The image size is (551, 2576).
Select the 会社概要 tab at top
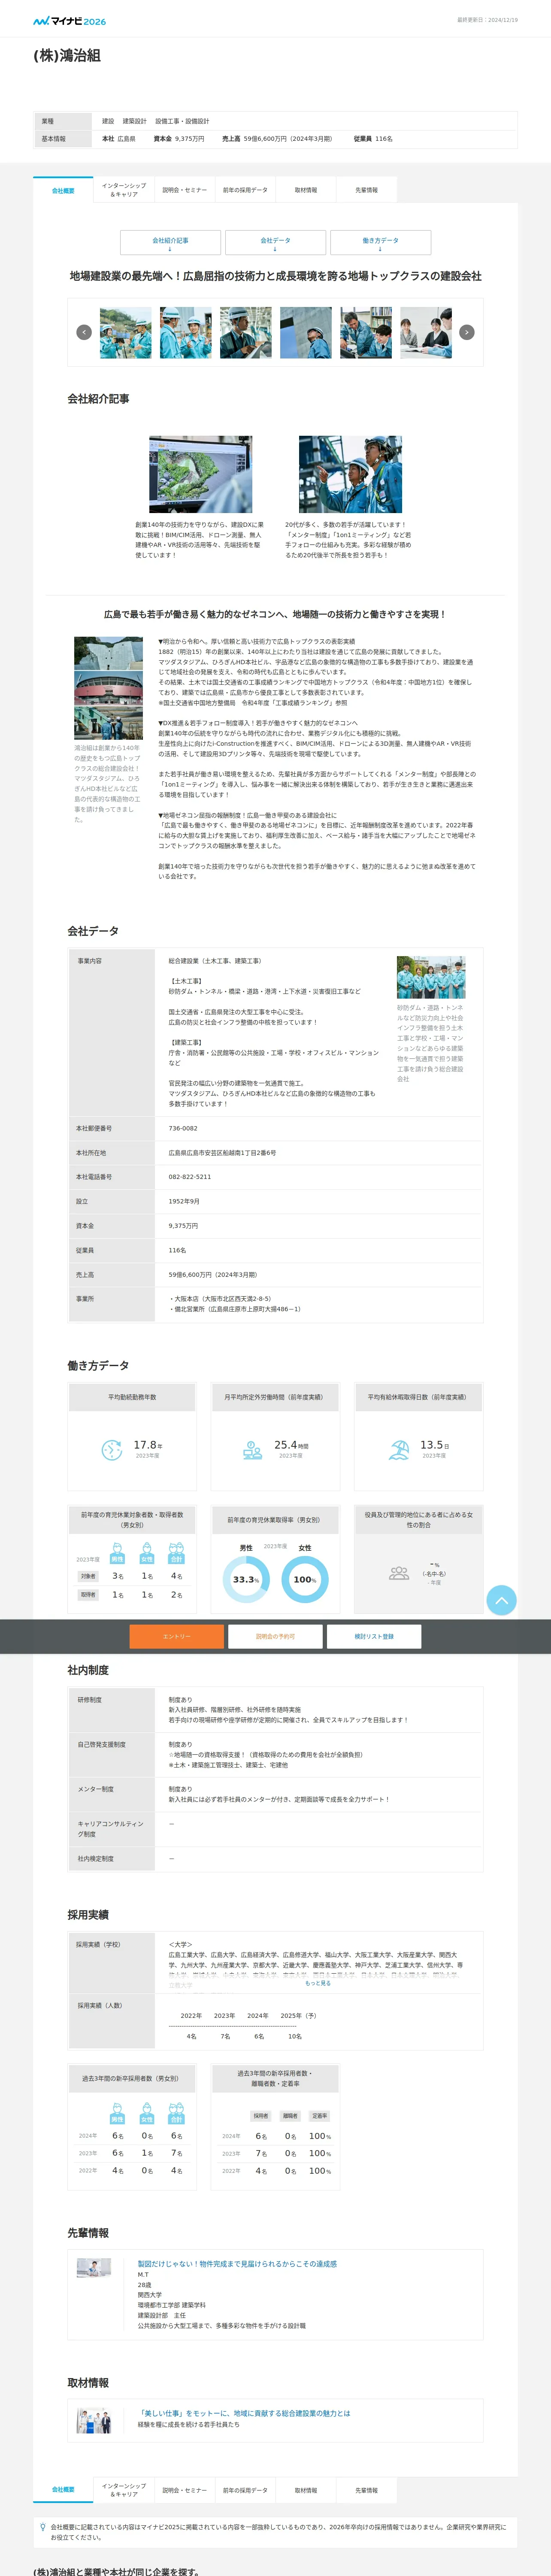(x=63, y=190)
